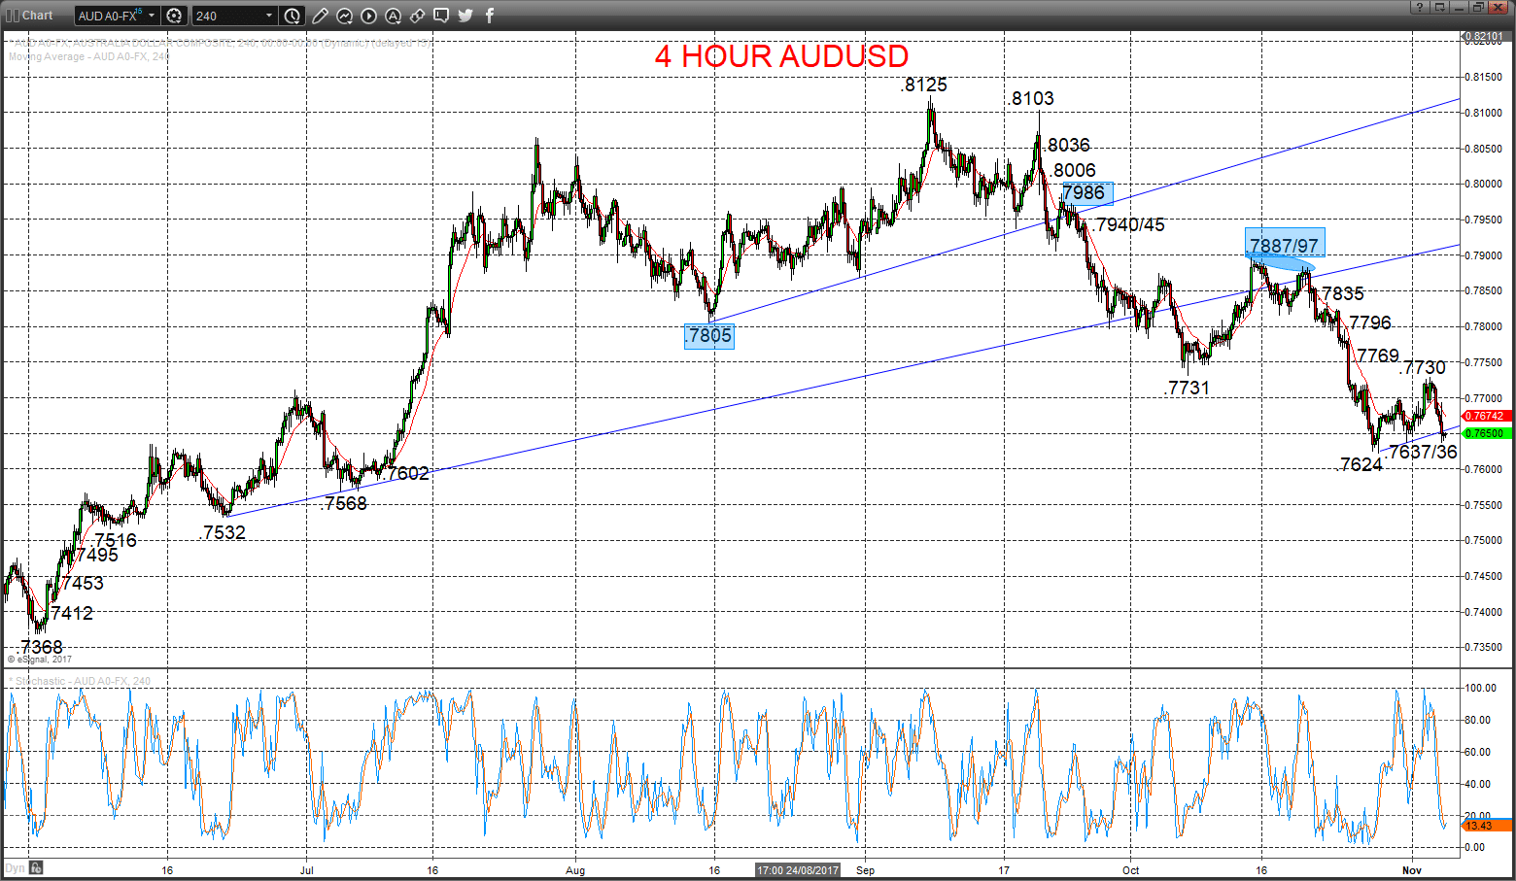Restore the chart window size

[x=1478, y=8]
